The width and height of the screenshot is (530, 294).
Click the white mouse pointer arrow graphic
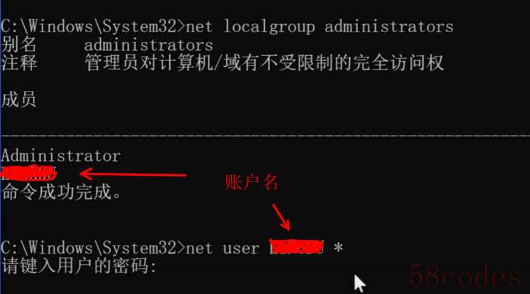(359, 283)
